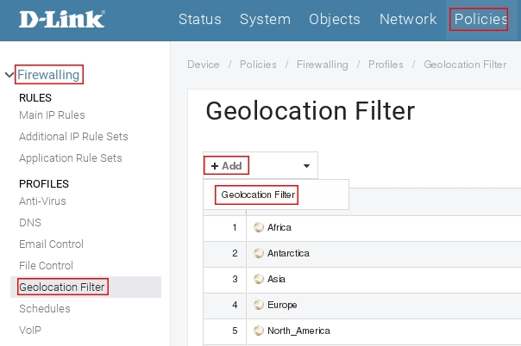The width and height of the screenshot is (521, 346).
Task: Switch to the System tab
Action: pos(265,19)
